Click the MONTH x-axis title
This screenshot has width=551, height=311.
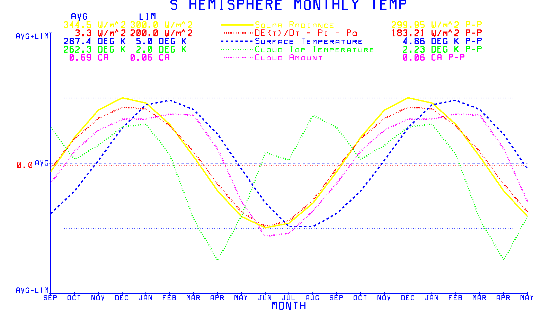(288, 306)
